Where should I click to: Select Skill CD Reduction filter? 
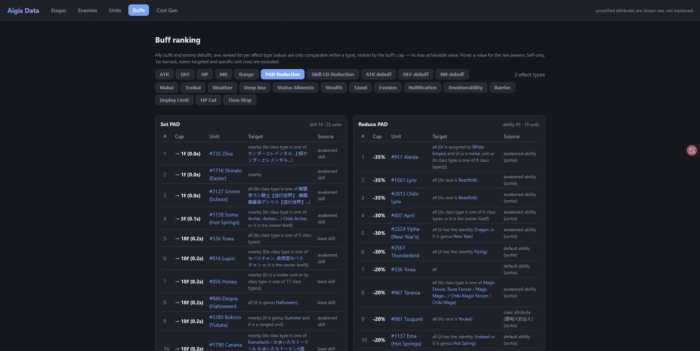(x=333, y=74)
